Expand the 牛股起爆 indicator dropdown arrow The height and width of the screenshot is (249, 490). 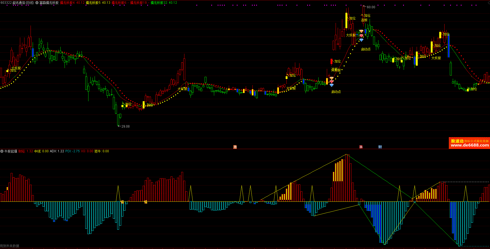(2, 151)
